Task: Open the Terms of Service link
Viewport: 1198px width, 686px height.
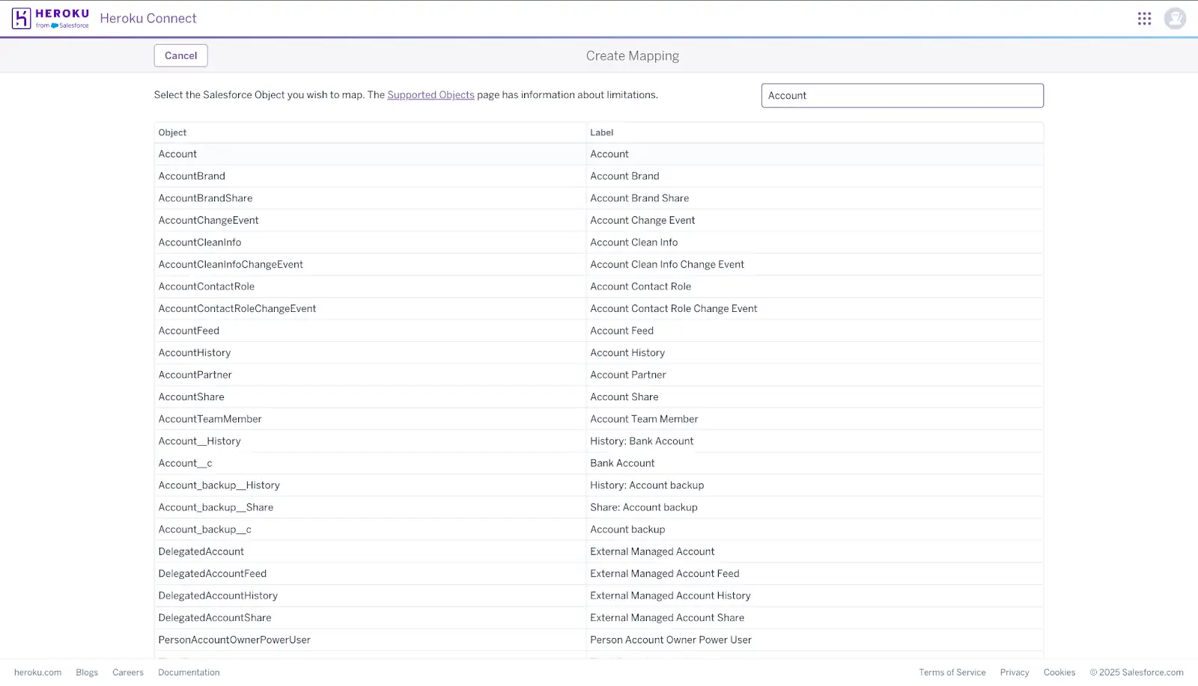Action: tap(952, 672)
